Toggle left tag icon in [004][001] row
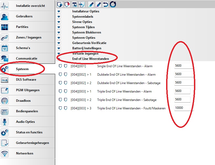Viewport: 215px width, 165px height. [60, 66]
